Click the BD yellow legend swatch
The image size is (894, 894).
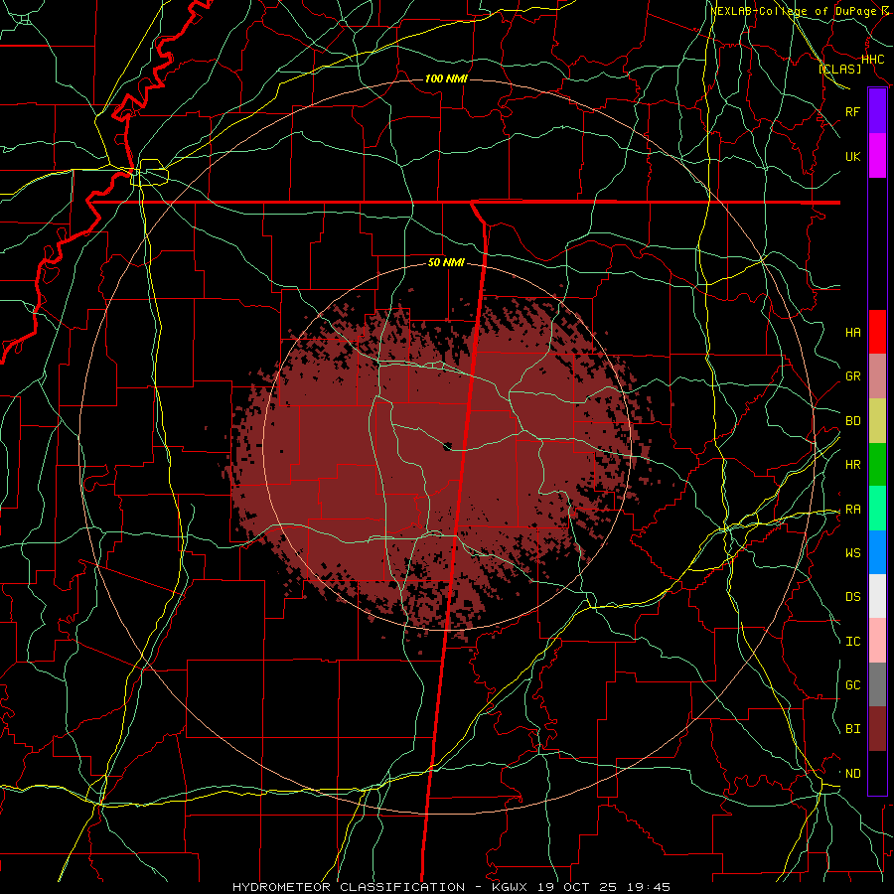[877, 421]
